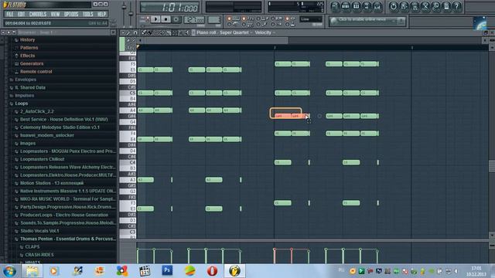Open the HELP menu
Viewport: 495px width, 278px height.
(x=101, y=14)
